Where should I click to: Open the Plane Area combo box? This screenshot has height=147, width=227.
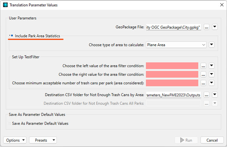click(x=176, y=45)
